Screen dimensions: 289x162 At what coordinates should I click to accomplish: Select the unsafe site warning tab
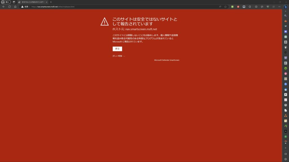click(32, 2)
